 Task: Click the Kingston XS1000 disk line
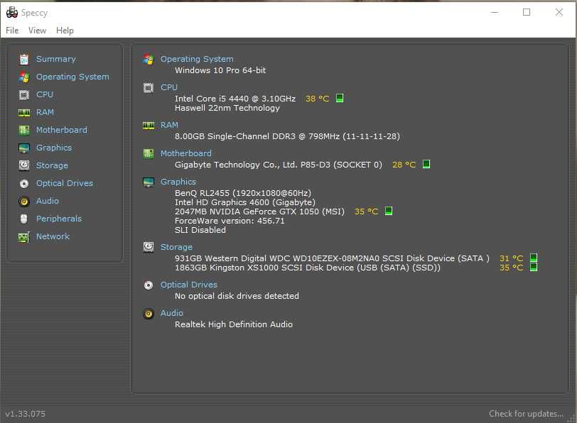point(307,268)
